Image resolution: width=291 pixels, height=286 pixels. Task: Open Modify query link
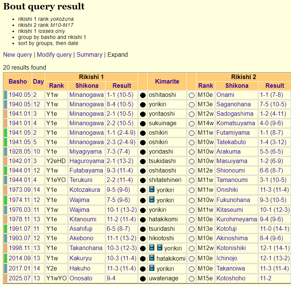click(54, 54)
